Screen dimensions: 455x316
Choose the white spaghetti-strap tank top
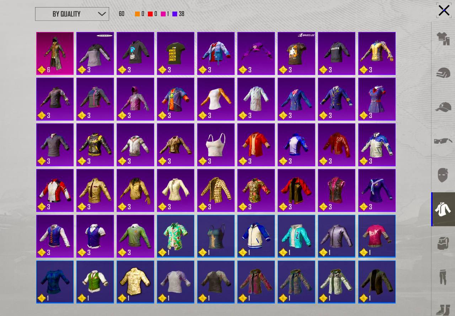click(216, 145)
